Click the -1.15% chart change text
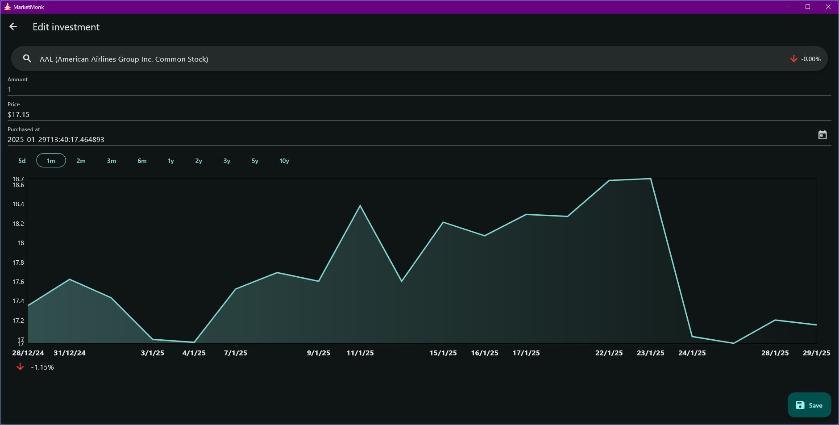Screen dimensions: 839x425 click(42, 367)
